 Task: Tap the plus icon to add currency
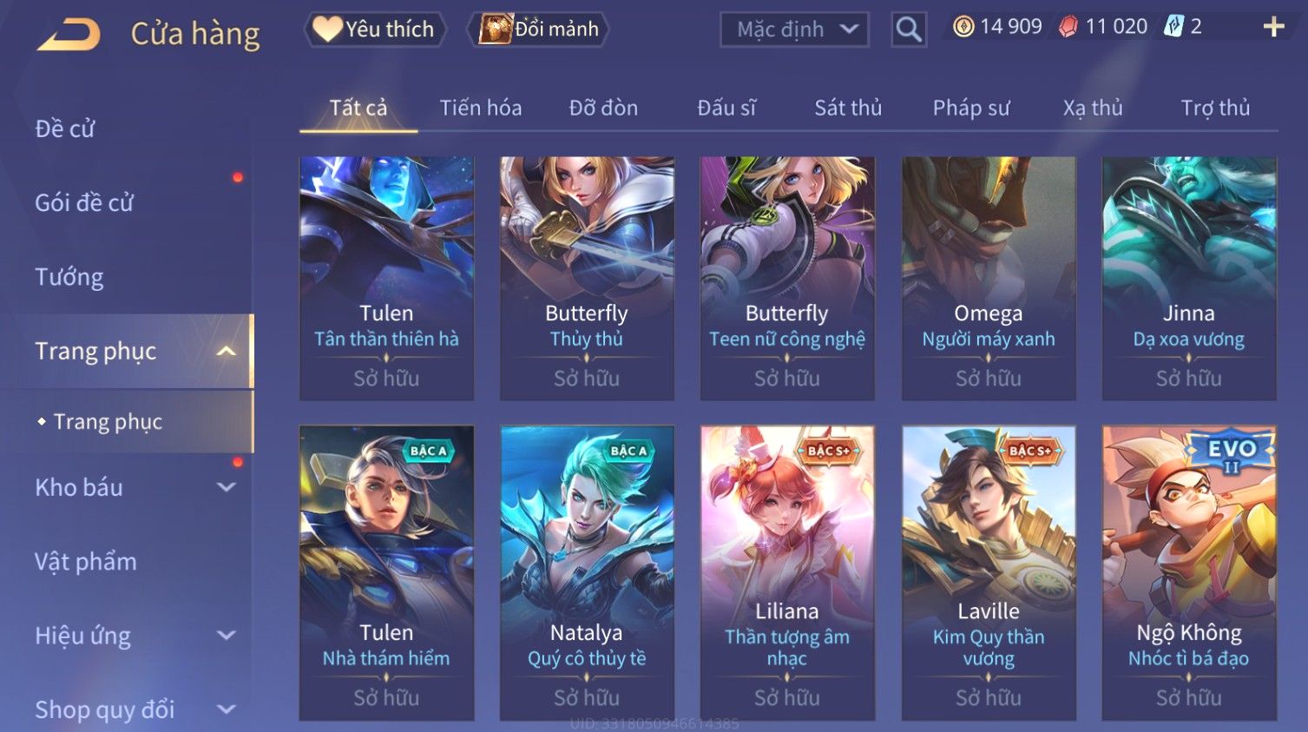pos(1273,27)
